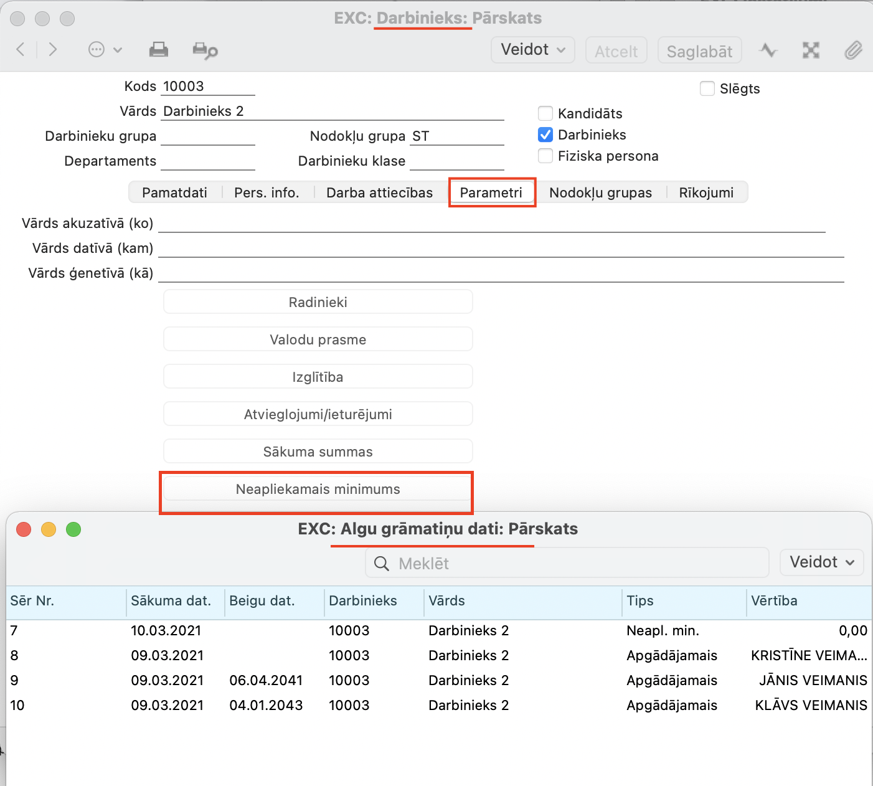
Task: Open the Nodokļu grupas tab
Action: [x=600, y=192]
